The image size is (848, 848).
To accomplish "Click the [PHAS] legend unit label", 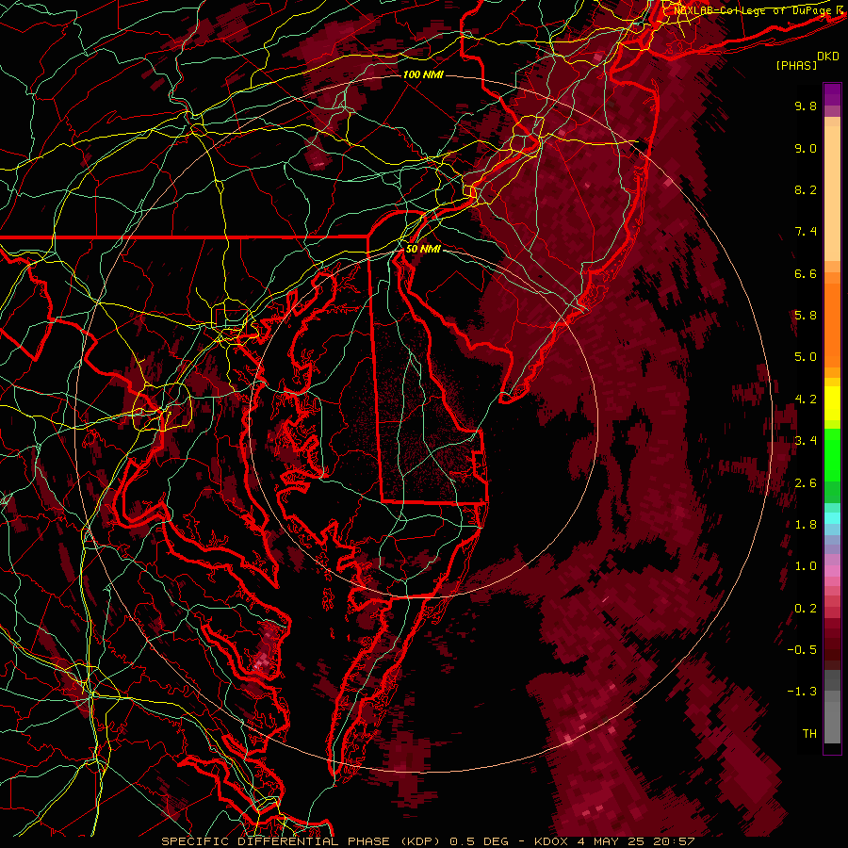I will click(796, 65).
